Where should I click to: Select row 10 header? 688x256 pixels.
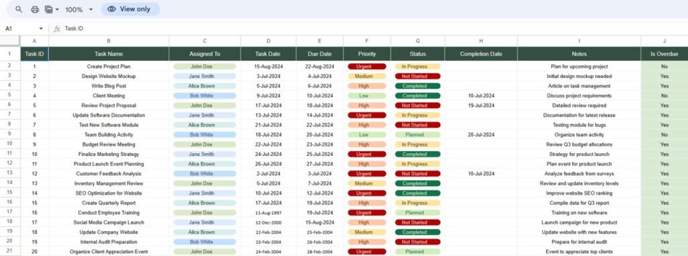tap(9, 144)
